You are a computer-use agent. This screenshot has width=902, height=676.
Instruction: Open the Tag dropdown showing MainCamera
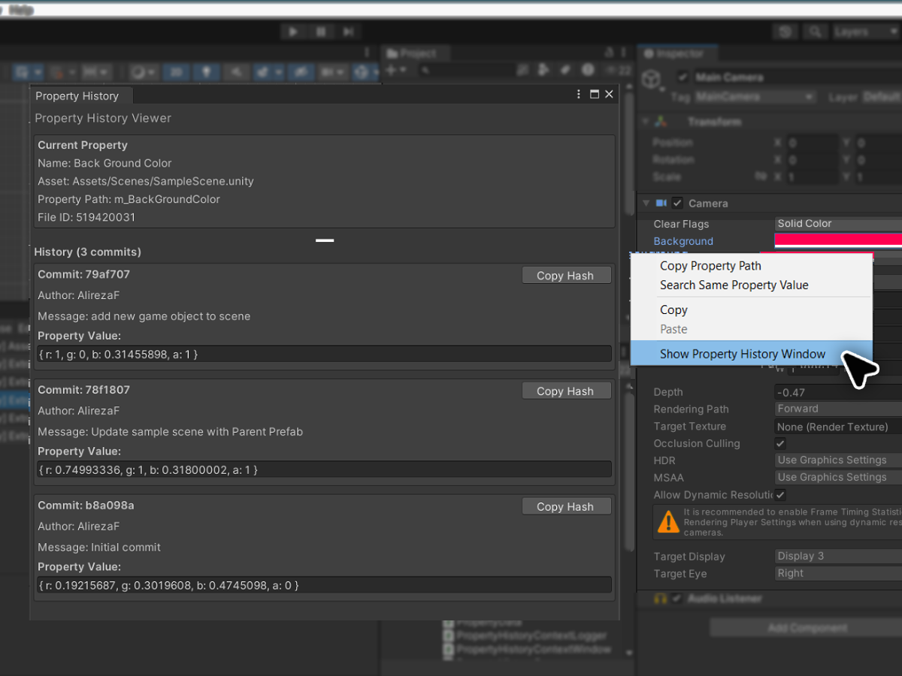(754, 97)
